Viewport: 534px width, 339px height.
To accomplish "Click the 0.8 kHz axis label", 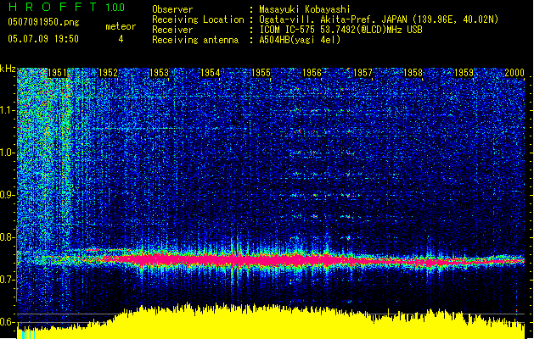I will tap(7, 237).
